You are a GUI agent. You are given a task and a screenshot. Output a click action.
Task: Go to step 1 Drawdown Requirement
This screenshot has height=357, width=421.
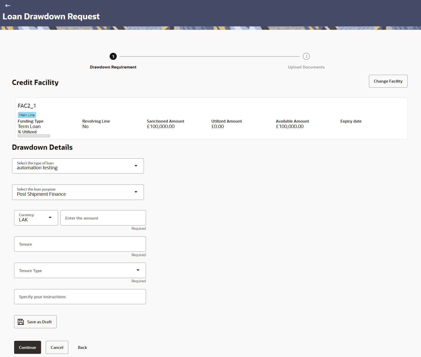pyautogui.click(x=113, y=56)
